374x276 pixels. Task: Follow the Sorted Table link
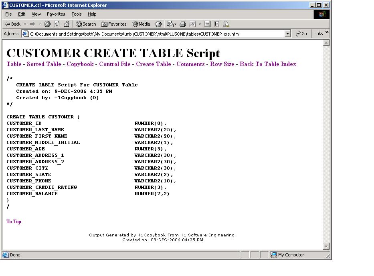click(44, 64)
